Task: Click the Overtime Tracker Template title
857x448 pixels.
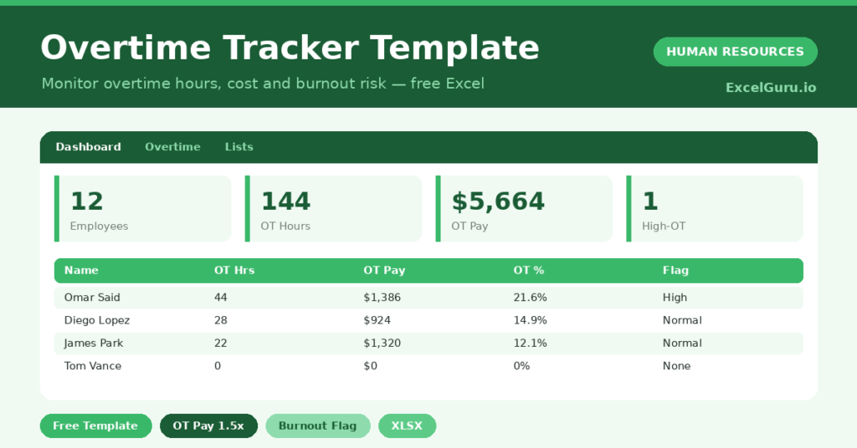Action: pos(290,48)
